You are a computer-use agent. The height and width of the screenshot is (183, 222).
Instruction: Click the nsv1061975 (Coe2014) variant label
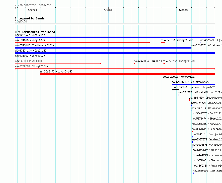point(30,35)
